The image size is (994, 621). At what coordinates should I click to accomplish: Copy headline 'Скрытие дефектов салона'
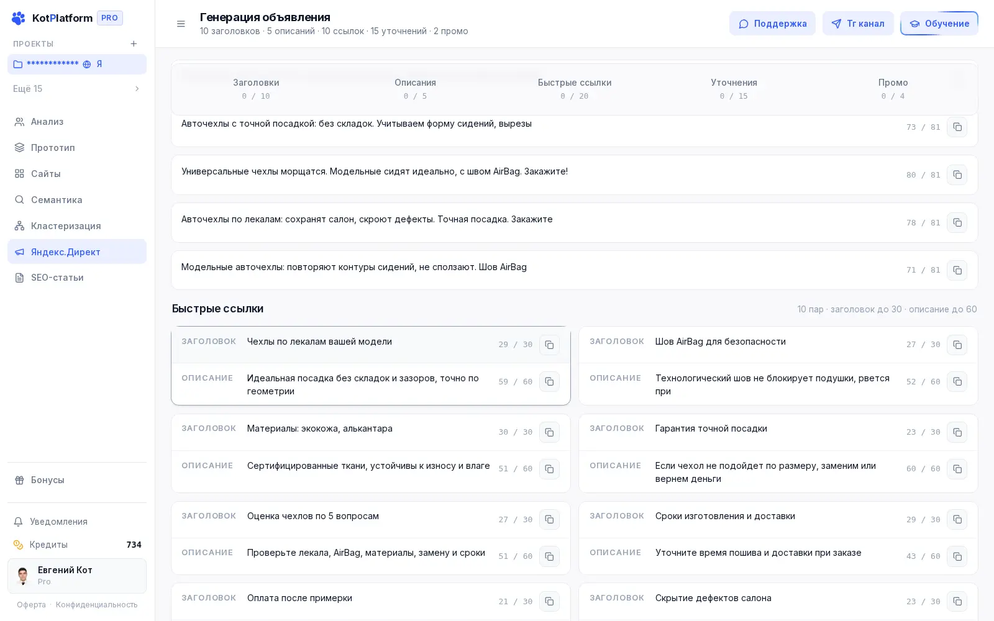(x=957, y=601)
